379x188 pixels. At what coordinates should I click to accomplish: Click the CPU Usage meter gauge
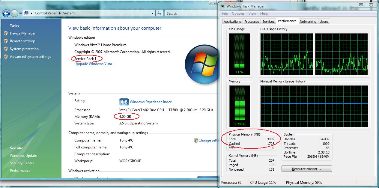pyautogui.click(x=239, y=54)
